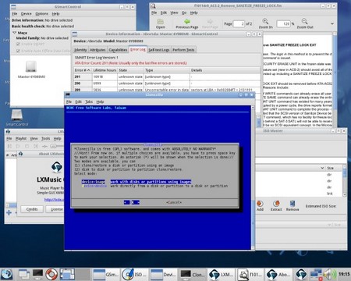Click the LXMusic website link
Screen dimensions: 351x281
click(54, 200)
